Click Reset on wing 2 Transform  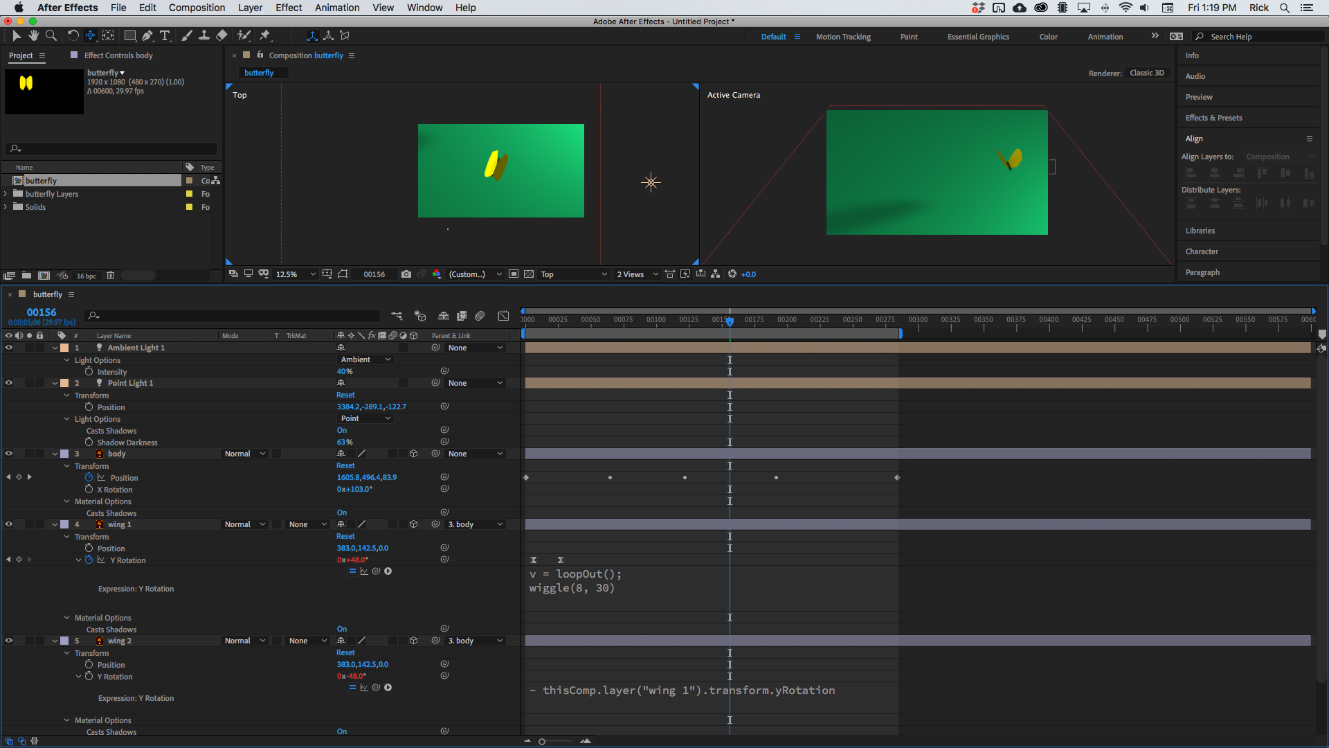click(345, 652)
